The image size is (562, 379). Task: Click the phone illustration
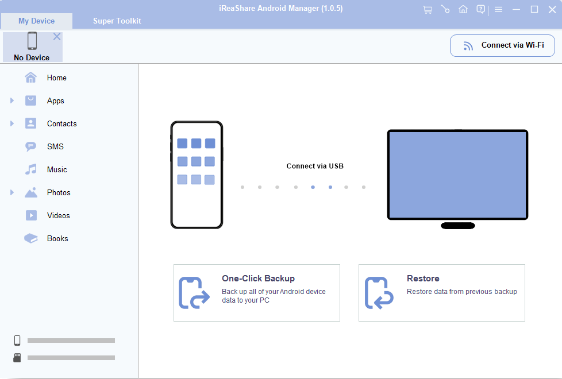point(197,175)
